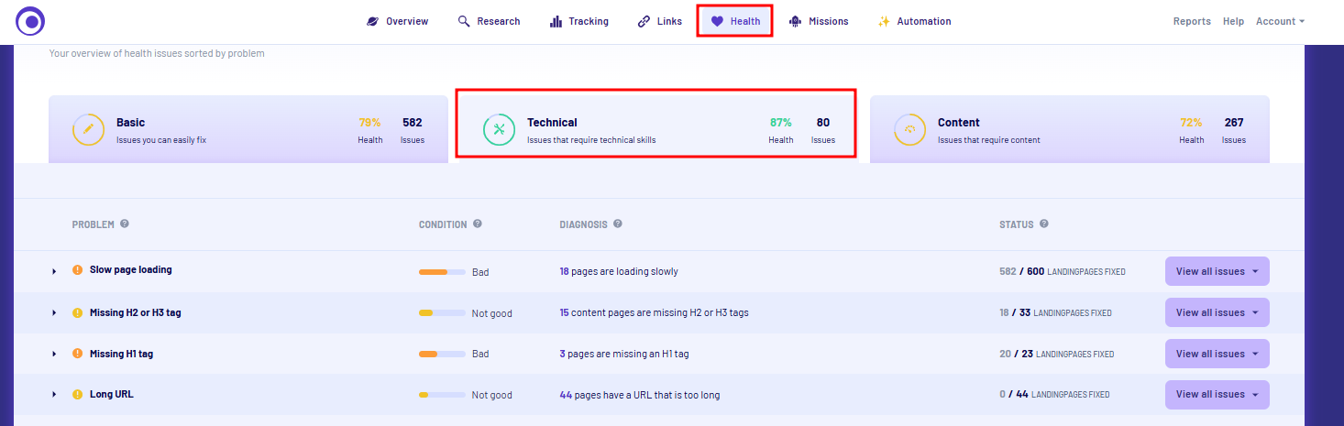
Task: Select the Technical issues card title
Action: point(552,122)
